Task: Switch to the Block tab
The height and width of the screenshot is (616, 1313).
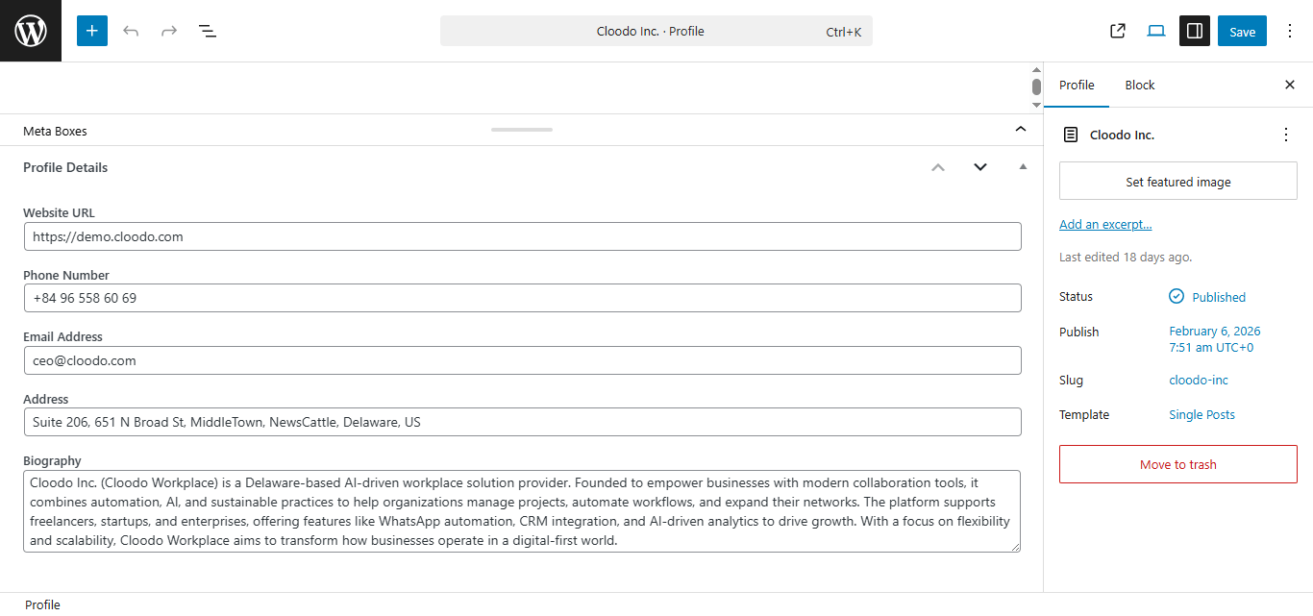Action: [x=1140, y=85]
